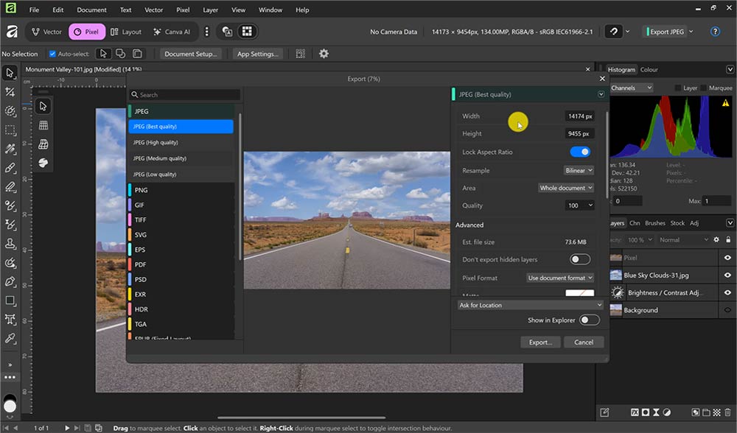Viewport: 737px width, 433px height.
Task: Open the Area dropdown showing Whole document
Action: click(x=566, y=188)
